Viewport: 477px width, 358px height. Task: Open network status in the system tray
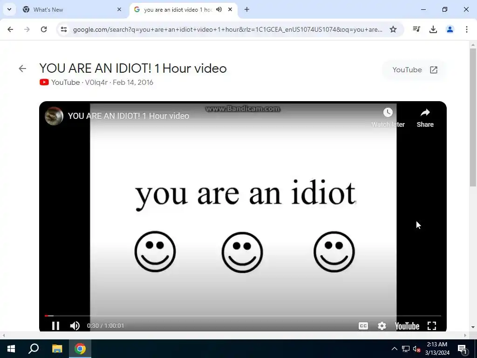406,349
